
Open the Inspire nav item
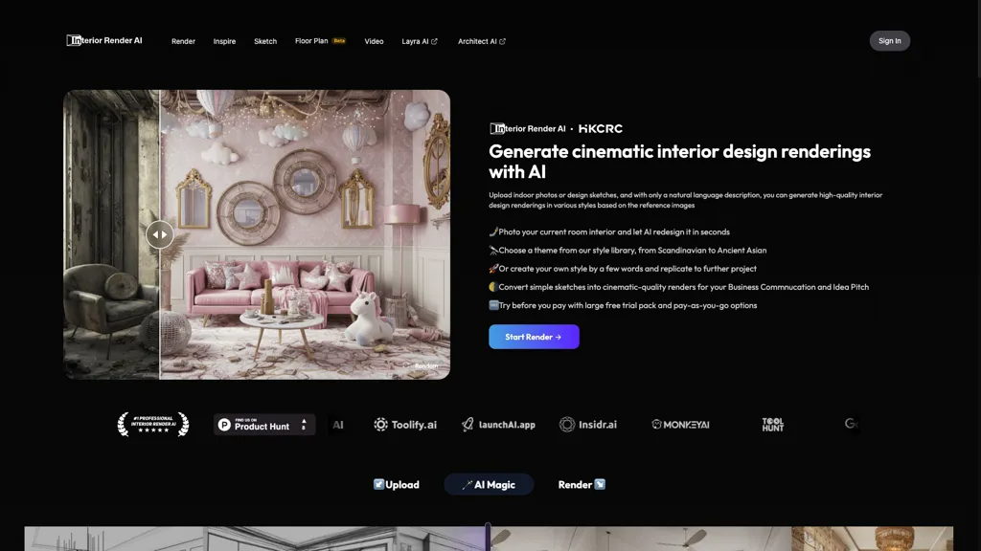pyautogui.click(x=224, y=41)
